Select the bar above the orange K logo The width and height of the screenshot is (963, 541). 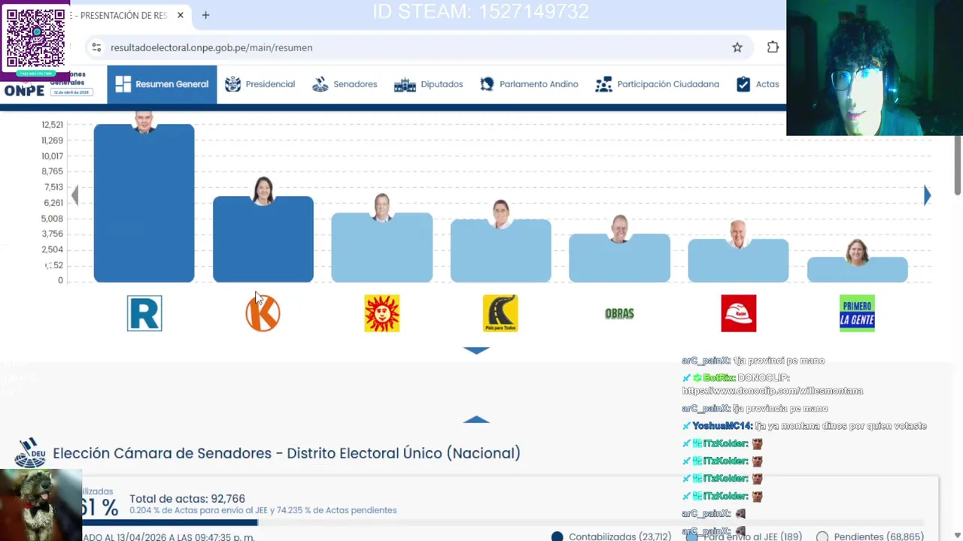(x=263, y=239)
